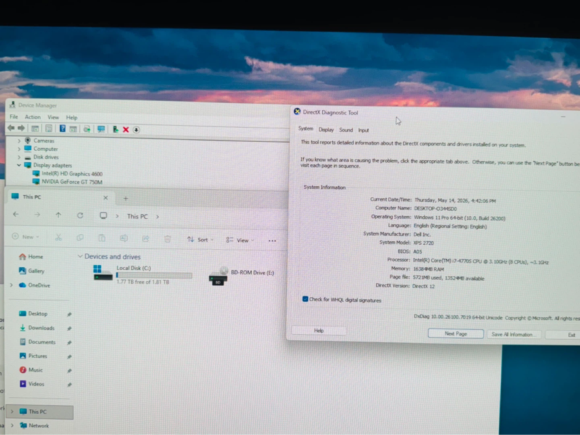The height and width of the screenshot is (435, 580).
Task: Open the View dropdown in Explorer
Action: [x=240, y=240]
